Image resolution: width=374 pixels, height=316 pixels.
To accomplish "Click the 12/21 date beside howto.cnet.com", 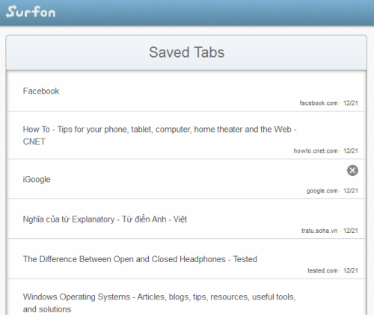I will [x=351, y=151].
